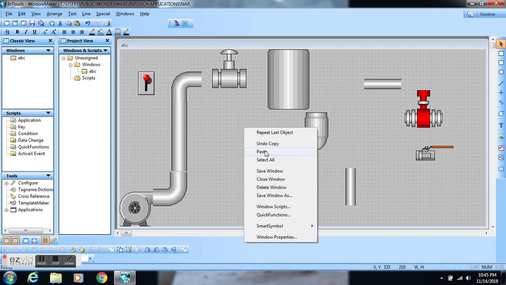Image resolution: width=506 pixels, height=285 pixels.
Task: Toggle Bold text formatting
Action: [x=17, y=32]
